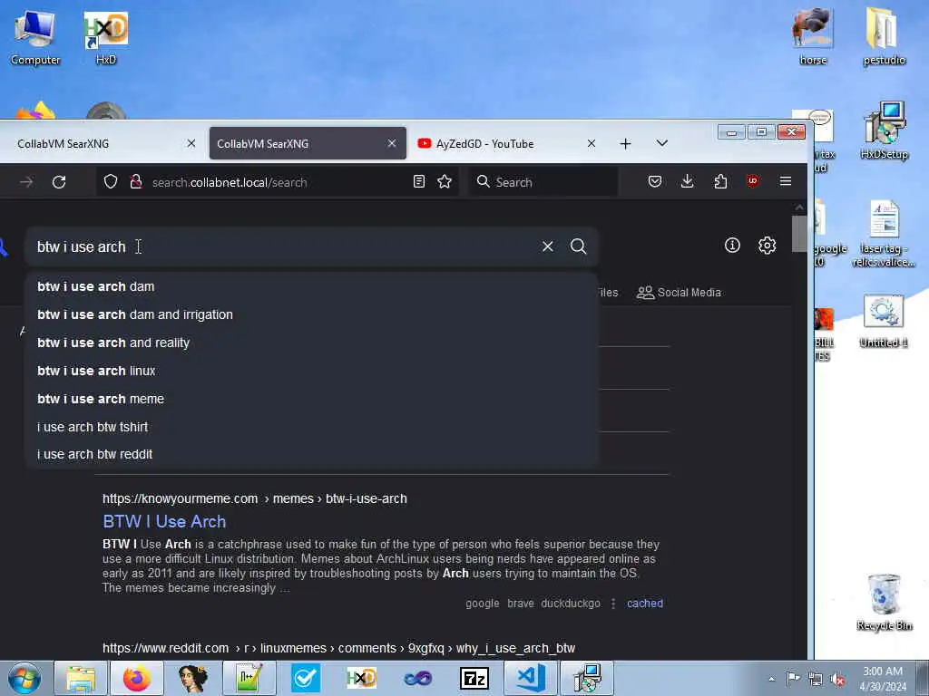Click the Firefox search box

point(543,181)
